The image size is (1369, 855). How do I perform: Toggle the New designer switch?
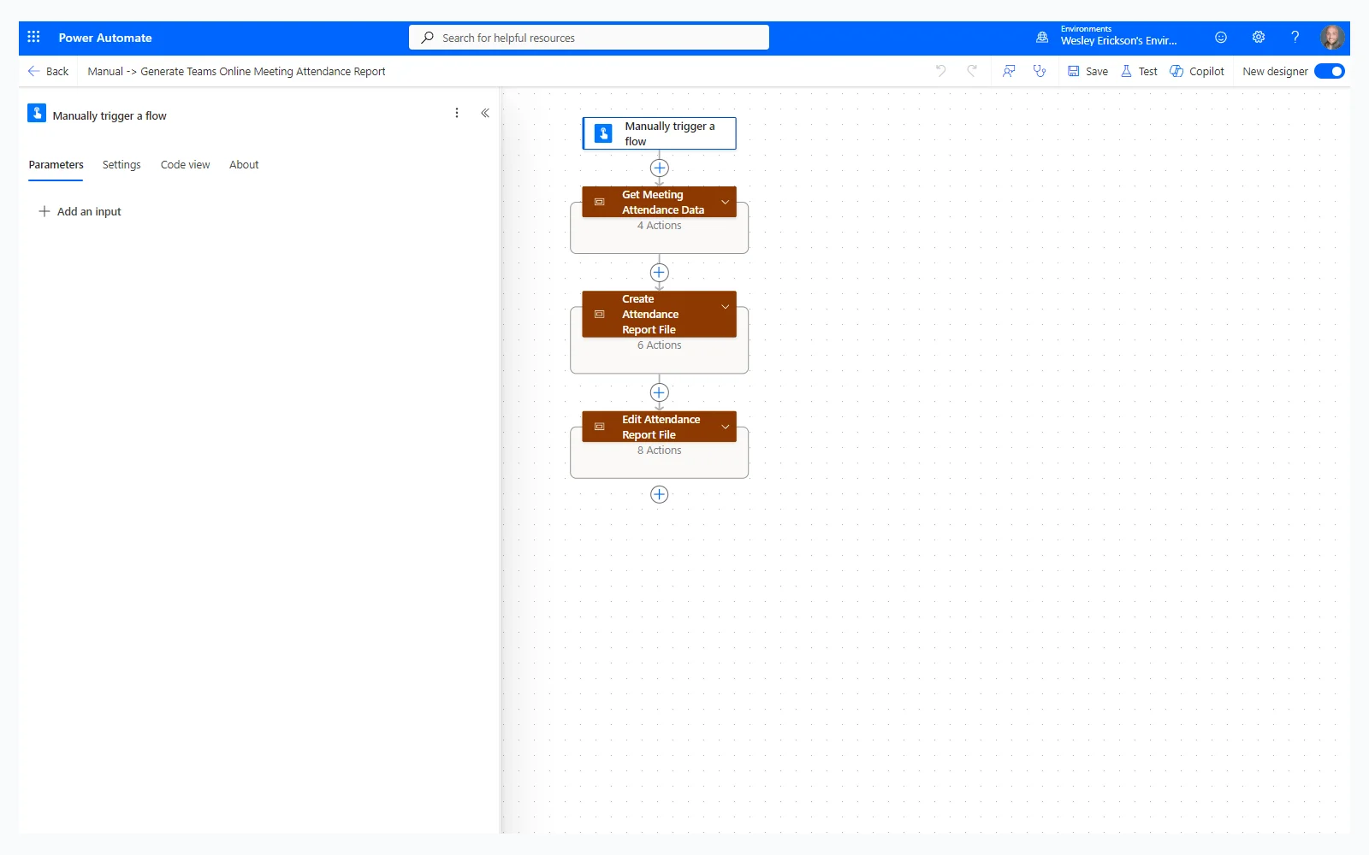[x=1330, y=71]
